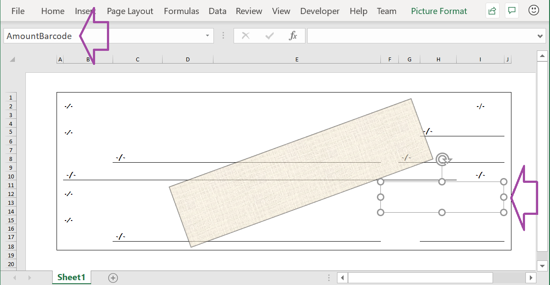
Task: Switch to the Data tab
Action: click(217, 11)
